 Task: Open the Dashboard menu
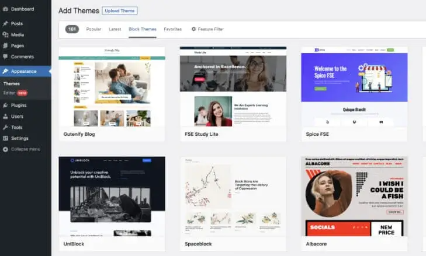click(x=26, y=9)
